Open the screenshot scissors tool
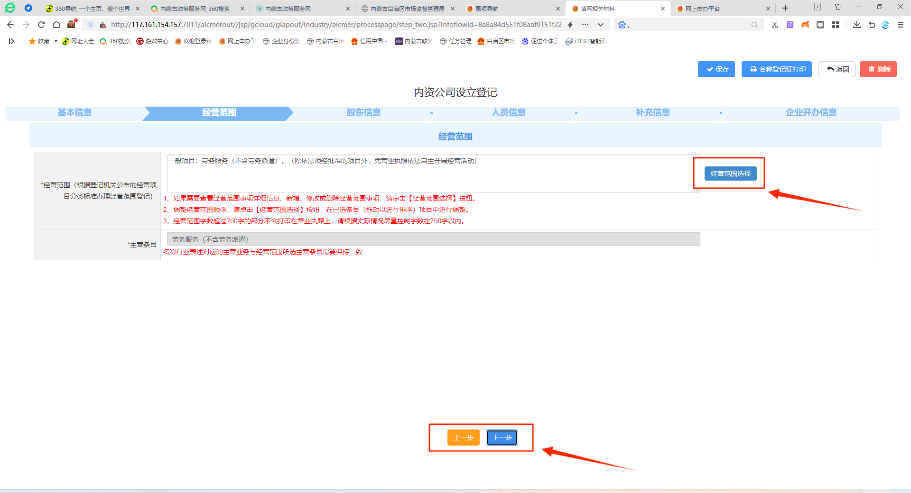 coord(774,25)
